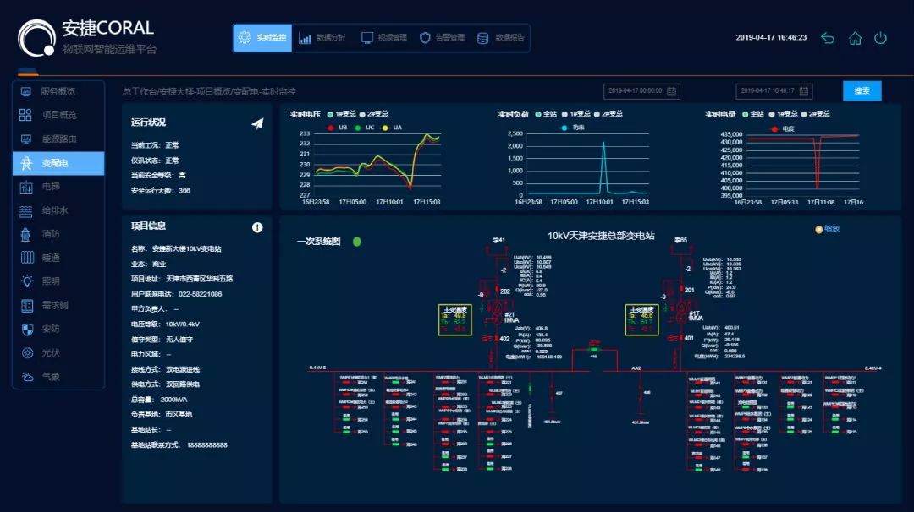Open 光伏 in the left sidebar
Image resolution: width=914 pixels, height=512 pixels.
click(x=51, y=352)
